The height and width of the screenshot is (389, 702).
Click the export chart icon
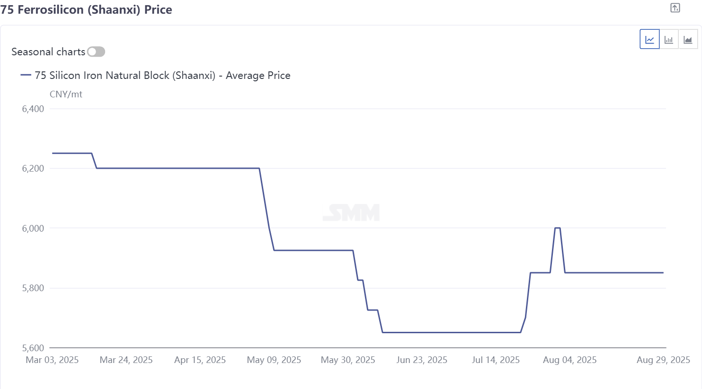coord(675,8)
